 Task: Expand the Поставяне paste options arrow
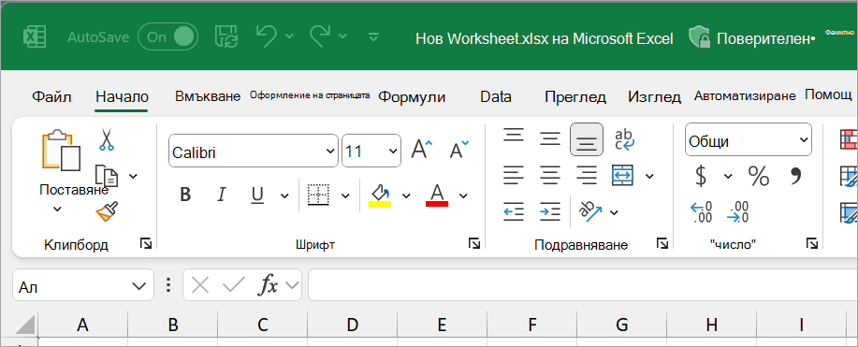coord(57,209)
